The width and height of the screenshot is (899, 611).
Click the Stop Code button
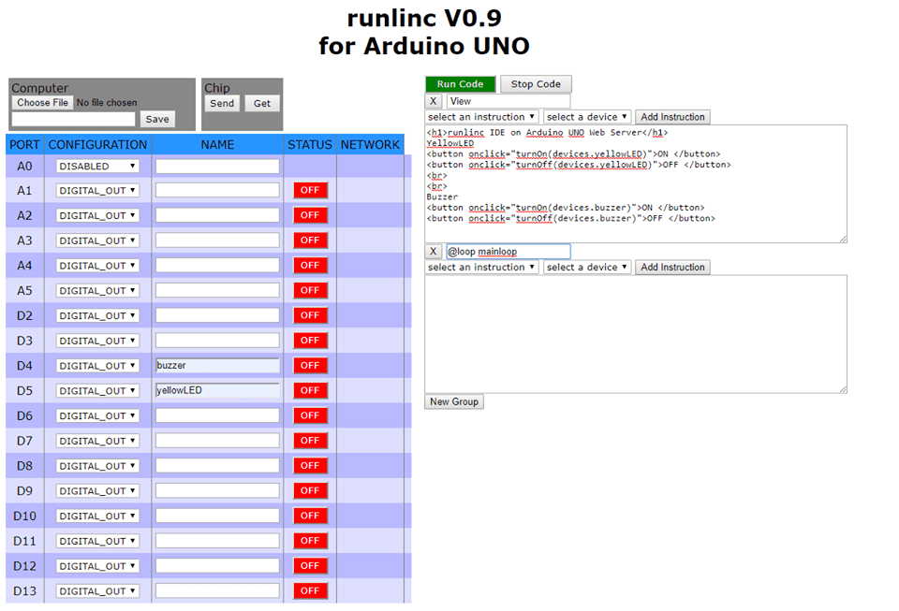click(536, 84)
